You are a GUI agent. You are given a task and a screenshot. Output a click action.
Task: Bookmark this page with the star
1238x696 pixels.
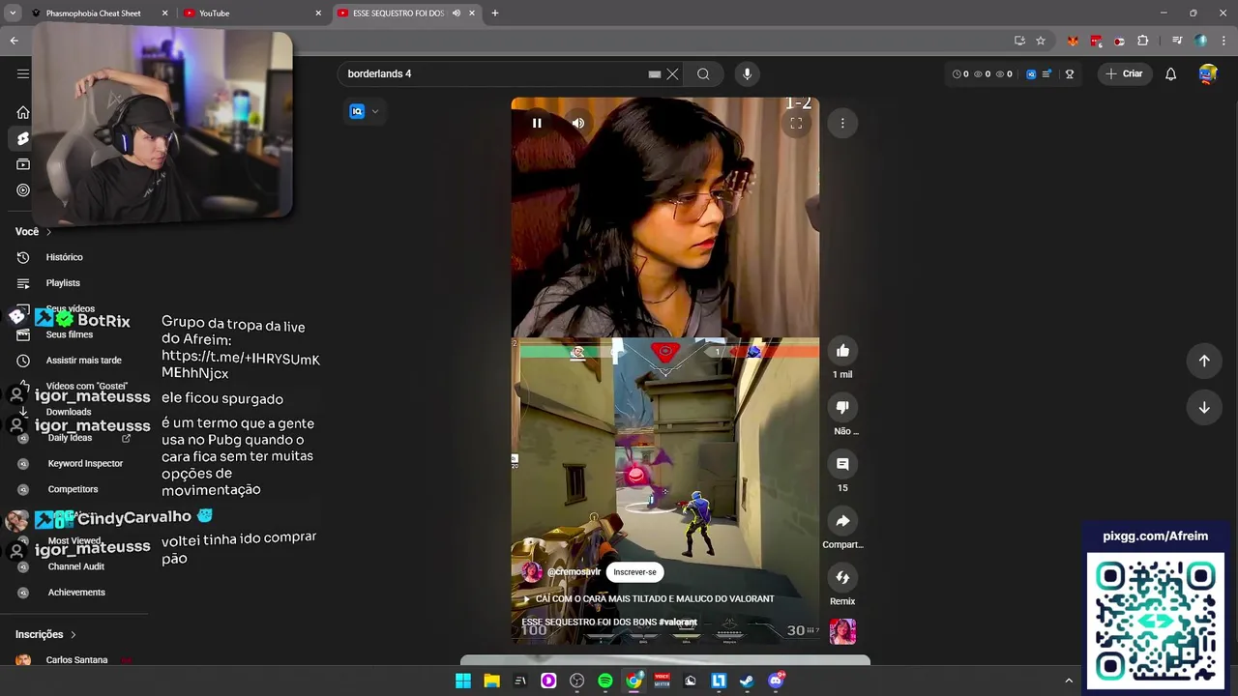(1041, 41)
